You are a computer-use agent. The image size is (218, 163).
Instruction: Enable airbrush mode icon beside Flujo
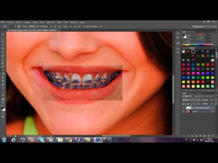click(x=79, y=27)
